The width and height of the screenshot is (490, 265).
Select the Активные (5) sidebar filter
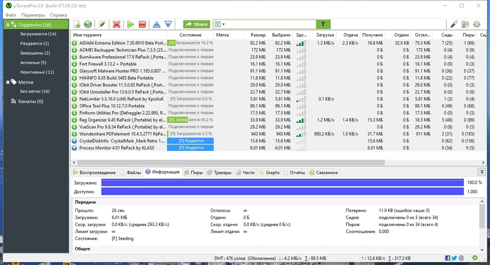[33, 62]
